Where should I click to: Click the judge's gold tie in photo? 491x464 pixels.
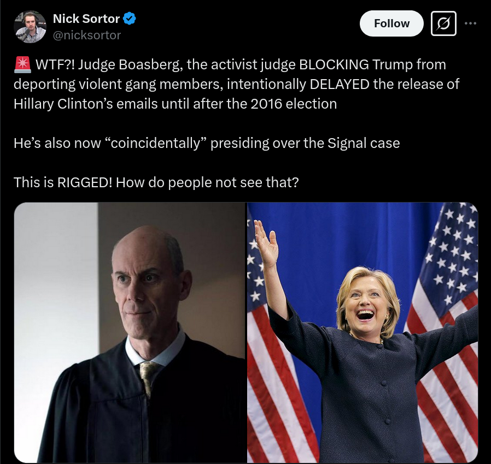click(x=148, y=377)
